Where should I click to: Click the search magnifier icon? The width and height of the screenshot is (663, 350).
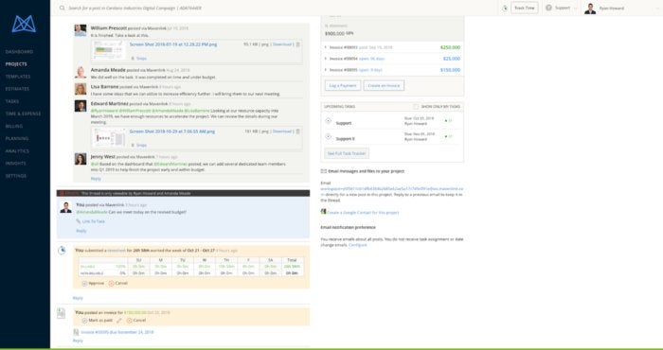pyautogui.click(x=63, y=8)
